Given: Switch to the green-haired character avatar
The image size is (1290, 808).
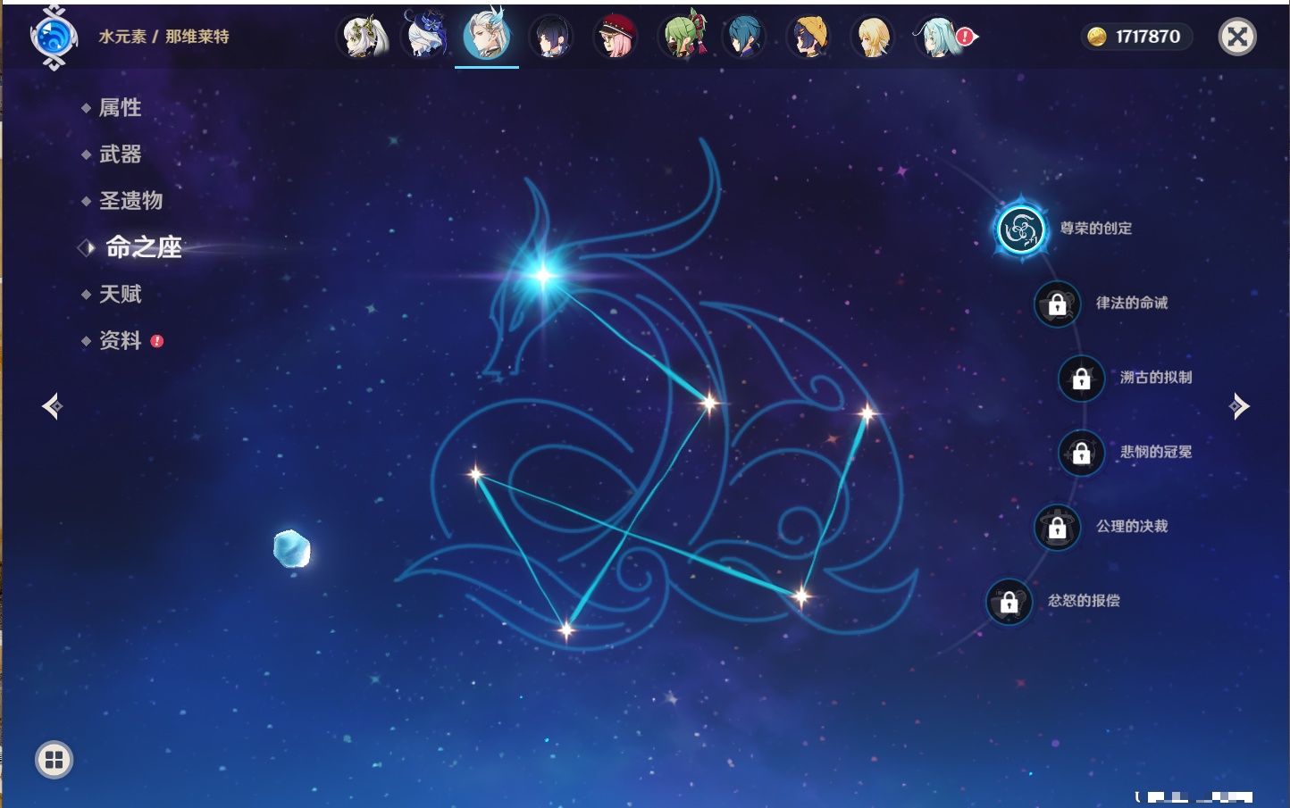Looking at the screenshot, I should tap(681, 37).
